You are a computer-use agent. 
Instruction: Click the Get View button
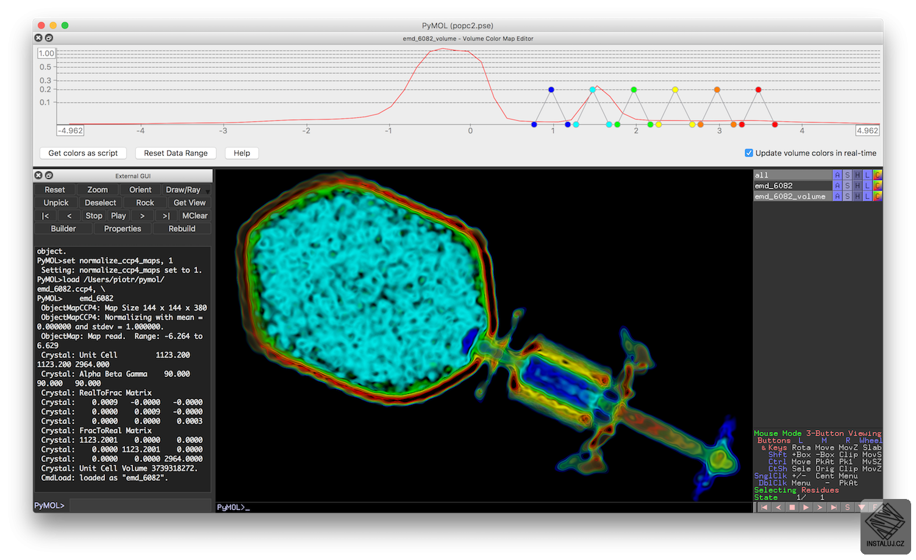190,203
